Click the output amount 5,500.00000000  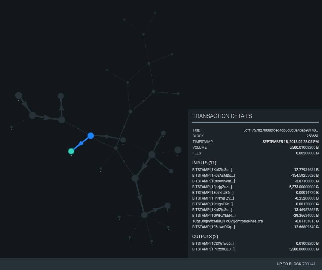(304, 249)
